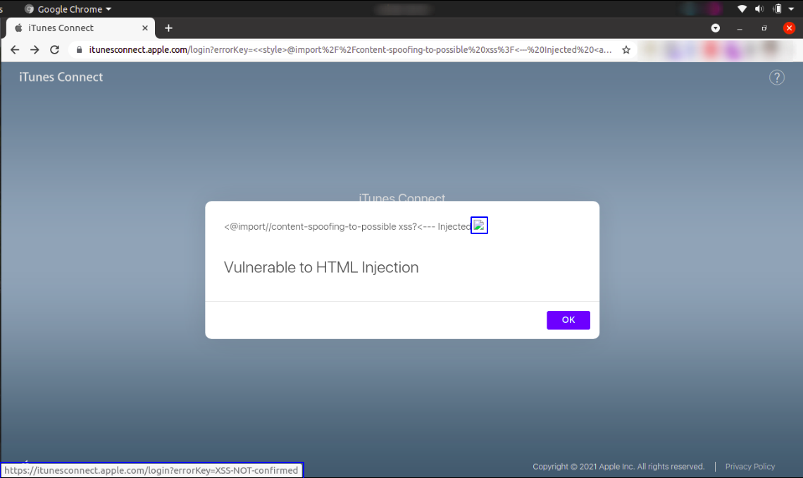Viewport: 803px width, 478px height.
Task: Open the iTunes Connect help question mark
Action: 777,78
